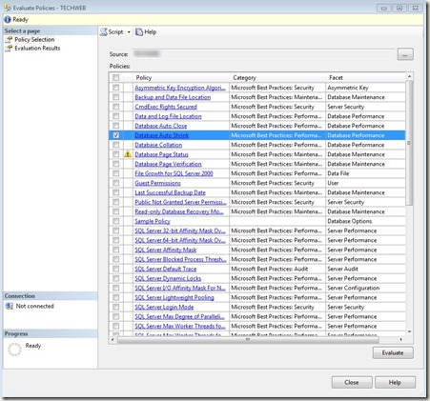Uncheck the Database Auto Shrink checkbox
The width and height of the screenshot is (430, 401).
coord(116,135)
